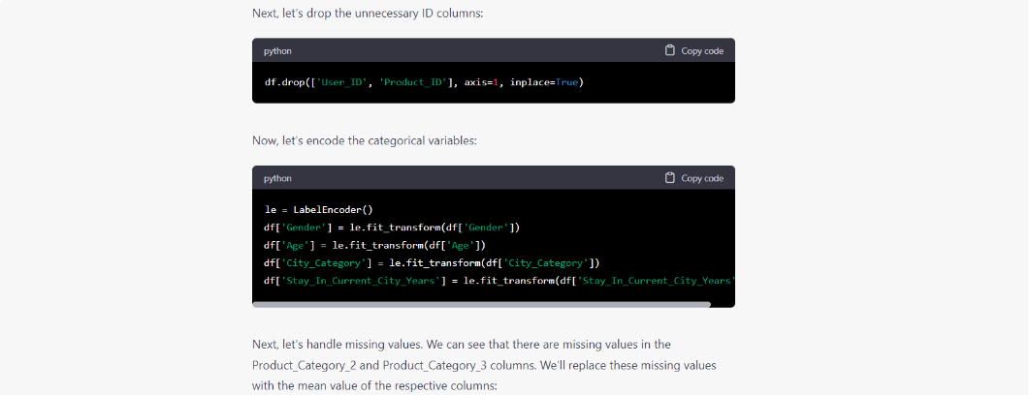The width and height of the screenshot is (1030, 395).
Task: Click line "with the mean value of the respective columns:"
Action: coord(375,386)
